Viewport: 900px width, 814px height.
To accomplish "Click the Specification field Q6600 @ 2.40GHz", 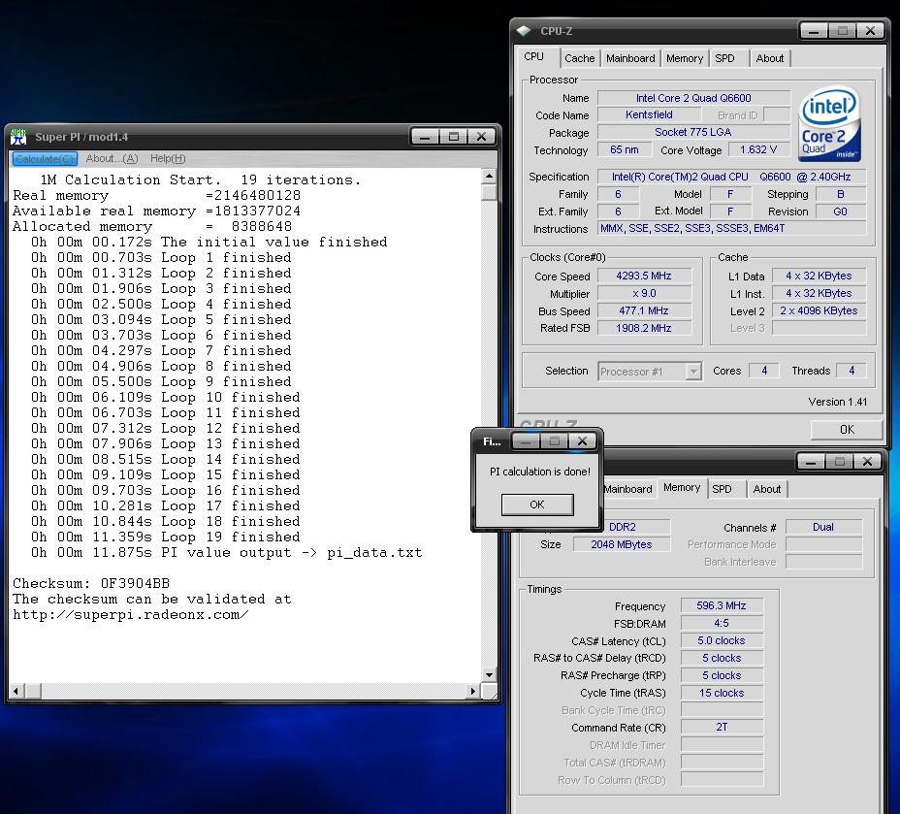I will coord(731,177).
